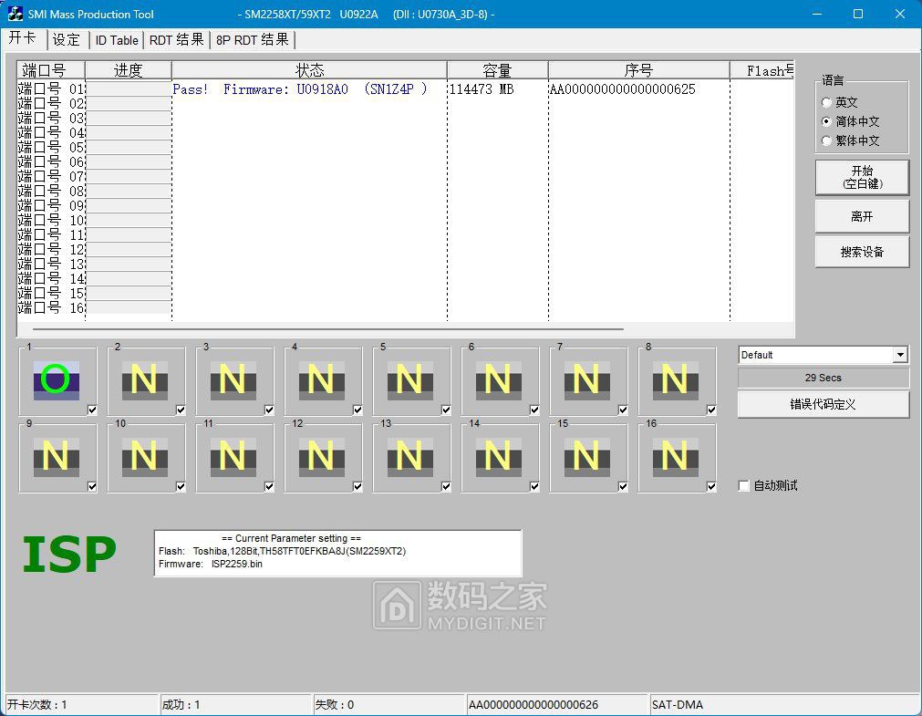Click port 8 N slot icon
Screen dimensions: 922x716
(675, 379)
